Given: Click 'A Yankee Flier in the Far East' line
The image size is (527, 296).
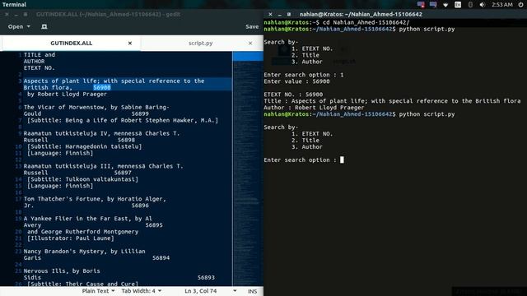Looking at the screenshot, I should tap(88, 219).
